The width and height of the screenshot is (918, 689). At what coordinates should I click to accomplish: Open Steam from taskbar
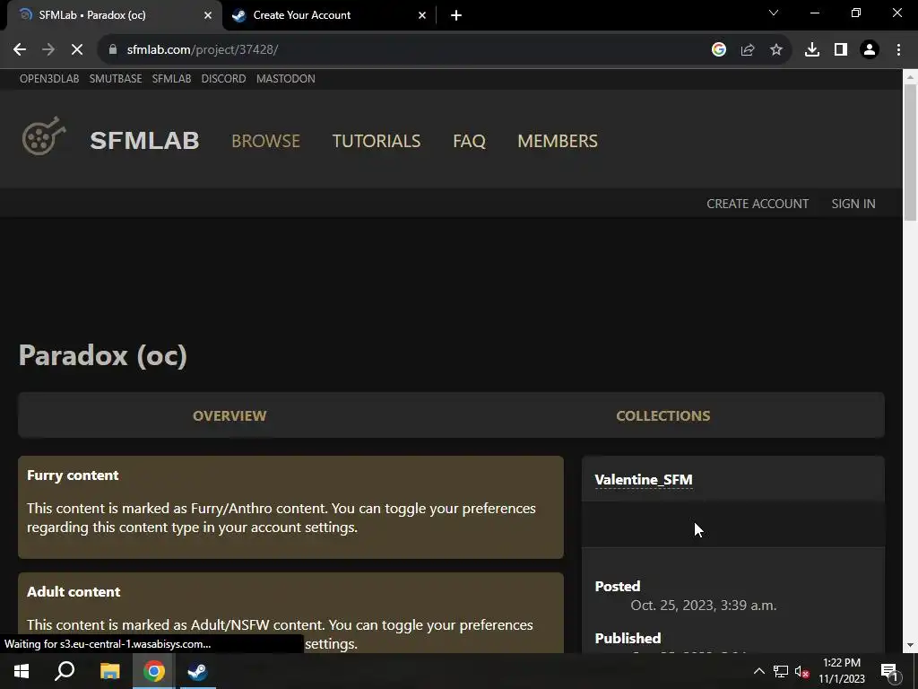click(197, 671)
